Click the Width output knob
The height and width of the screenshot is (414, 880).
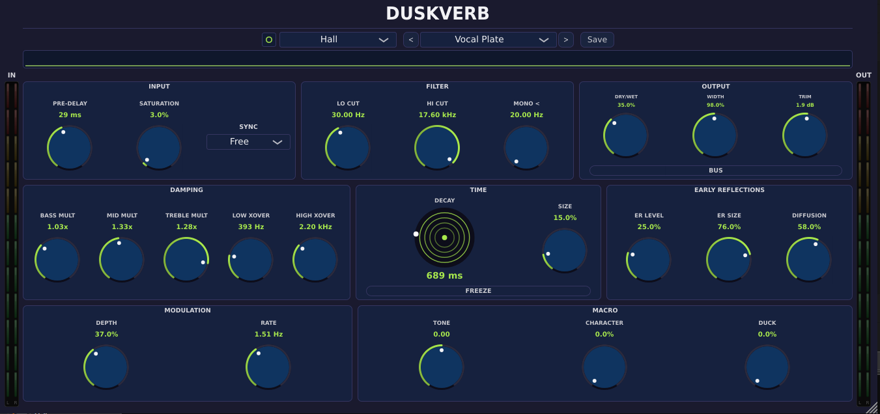(715, 135)
